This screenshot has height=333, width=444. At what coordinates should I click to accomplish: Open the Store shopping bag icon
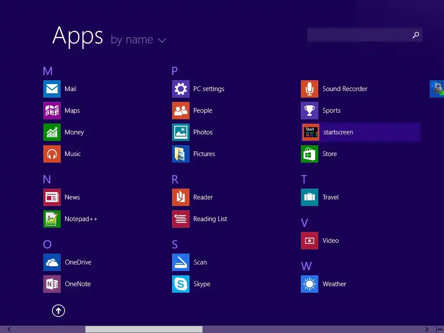pyautogui.click(x=310, y=154)
